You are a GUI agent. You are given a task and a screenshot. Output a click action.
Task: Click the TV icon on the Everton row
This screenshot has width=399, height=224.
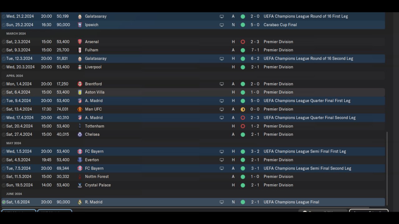[x=222, y=160]
